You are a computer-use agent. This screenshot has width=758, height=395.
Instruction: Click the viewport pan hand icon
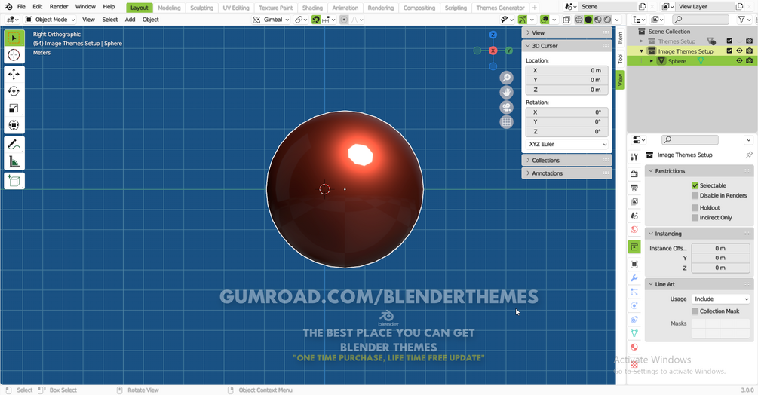[506, 92]
